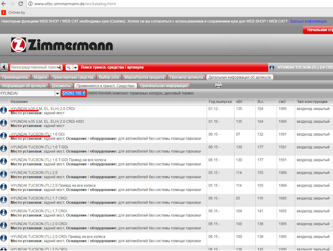Open HYUNDAI TUCSON (TL) 1.7 CRDi 141 л.с. entry
This screenshot has height=251, width=333.
[39, 211]
